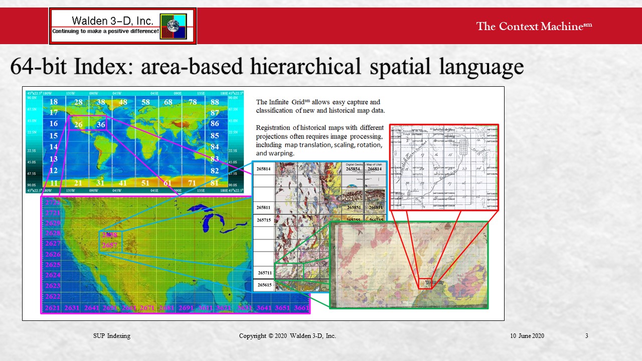Image resolution: width=642 pixels, height=361 pixels.
Task: Click grid label 2658 on US map
Action: [x=109, y=235]
